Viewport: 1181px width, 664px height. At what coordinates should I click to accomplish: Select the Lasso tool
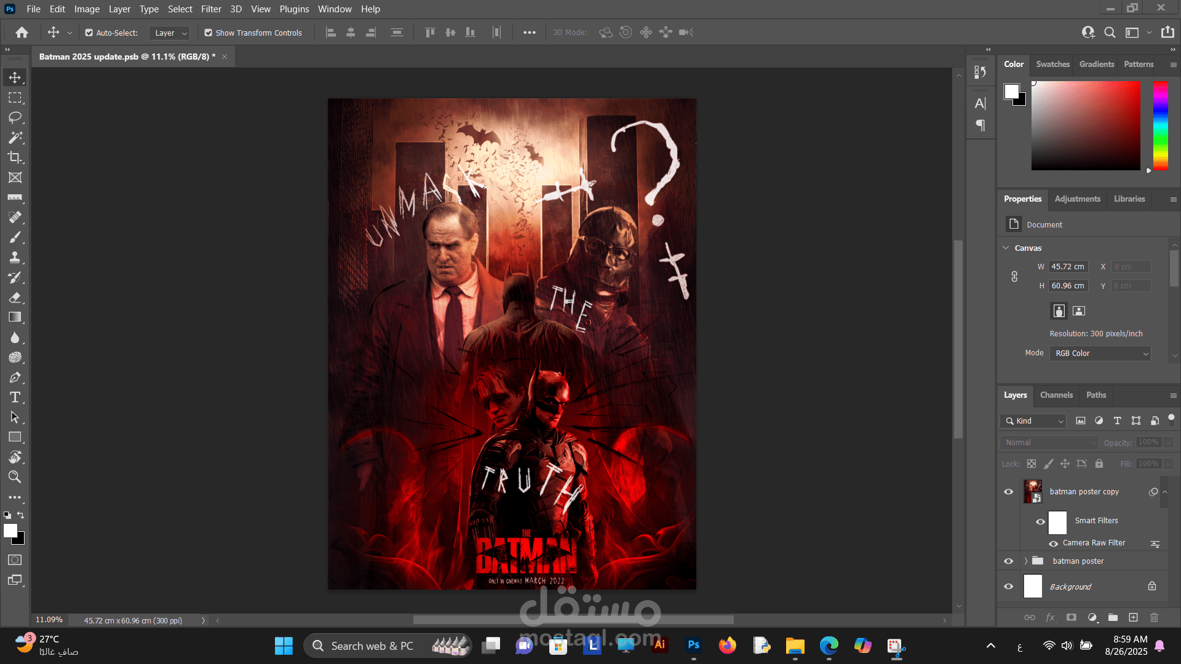click(15, 117)
